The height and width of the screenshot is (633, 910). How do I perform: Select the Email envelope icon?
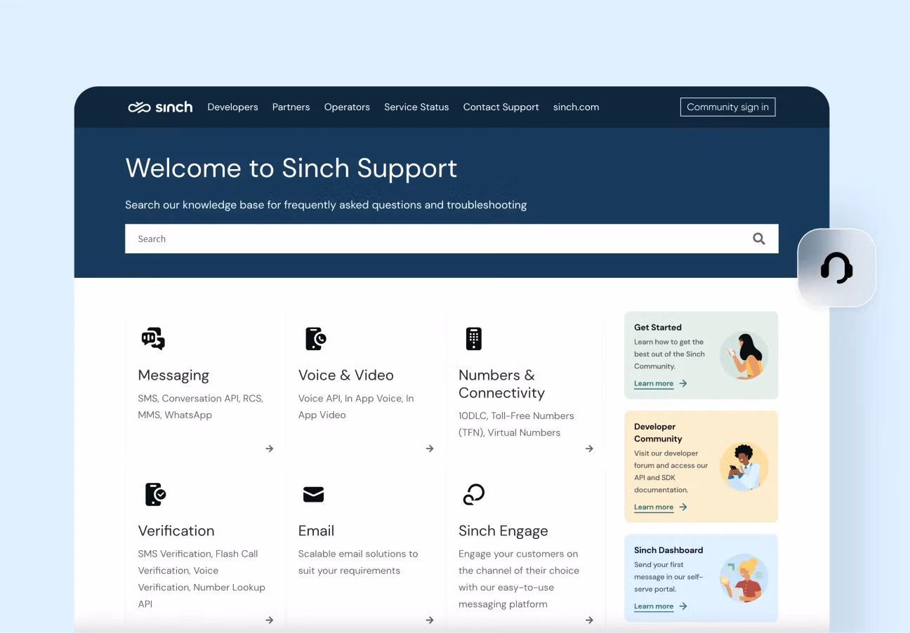click(314, 494)
